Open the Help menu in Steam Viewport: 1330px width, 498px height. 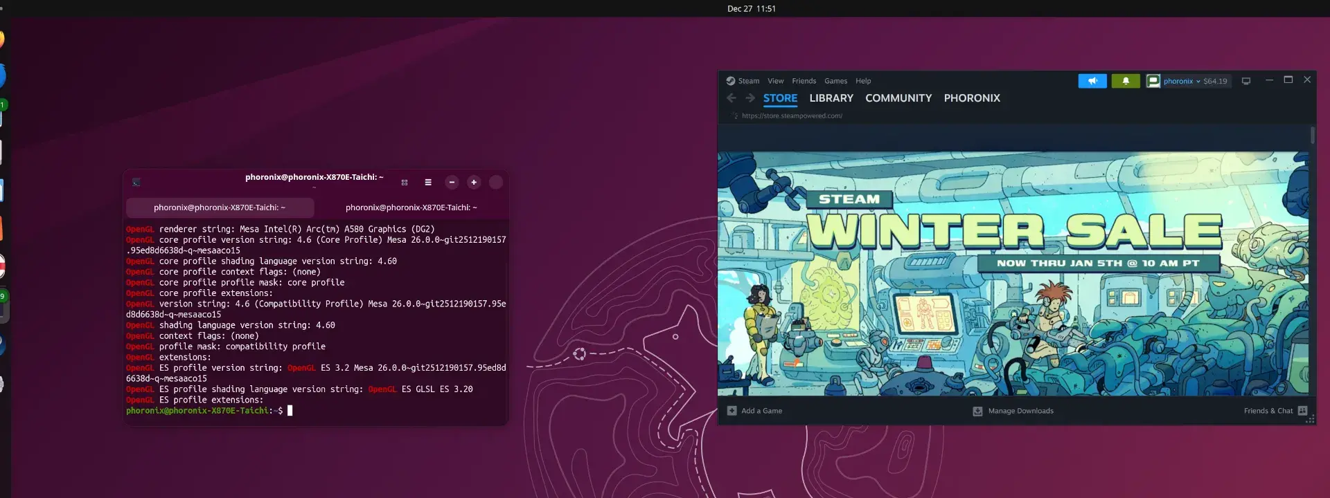point(863,81)
